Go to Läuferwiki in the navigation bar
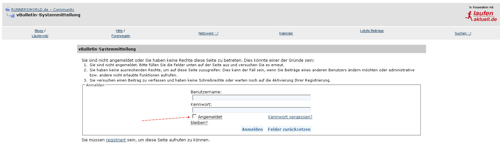Viewport: 500px width, 149px height. 40,36
